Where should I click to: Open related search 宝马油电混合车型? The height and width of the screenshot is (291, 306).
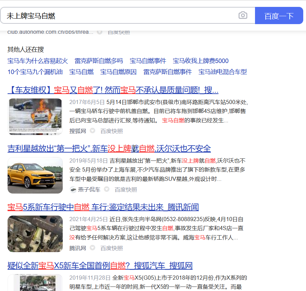223,72
